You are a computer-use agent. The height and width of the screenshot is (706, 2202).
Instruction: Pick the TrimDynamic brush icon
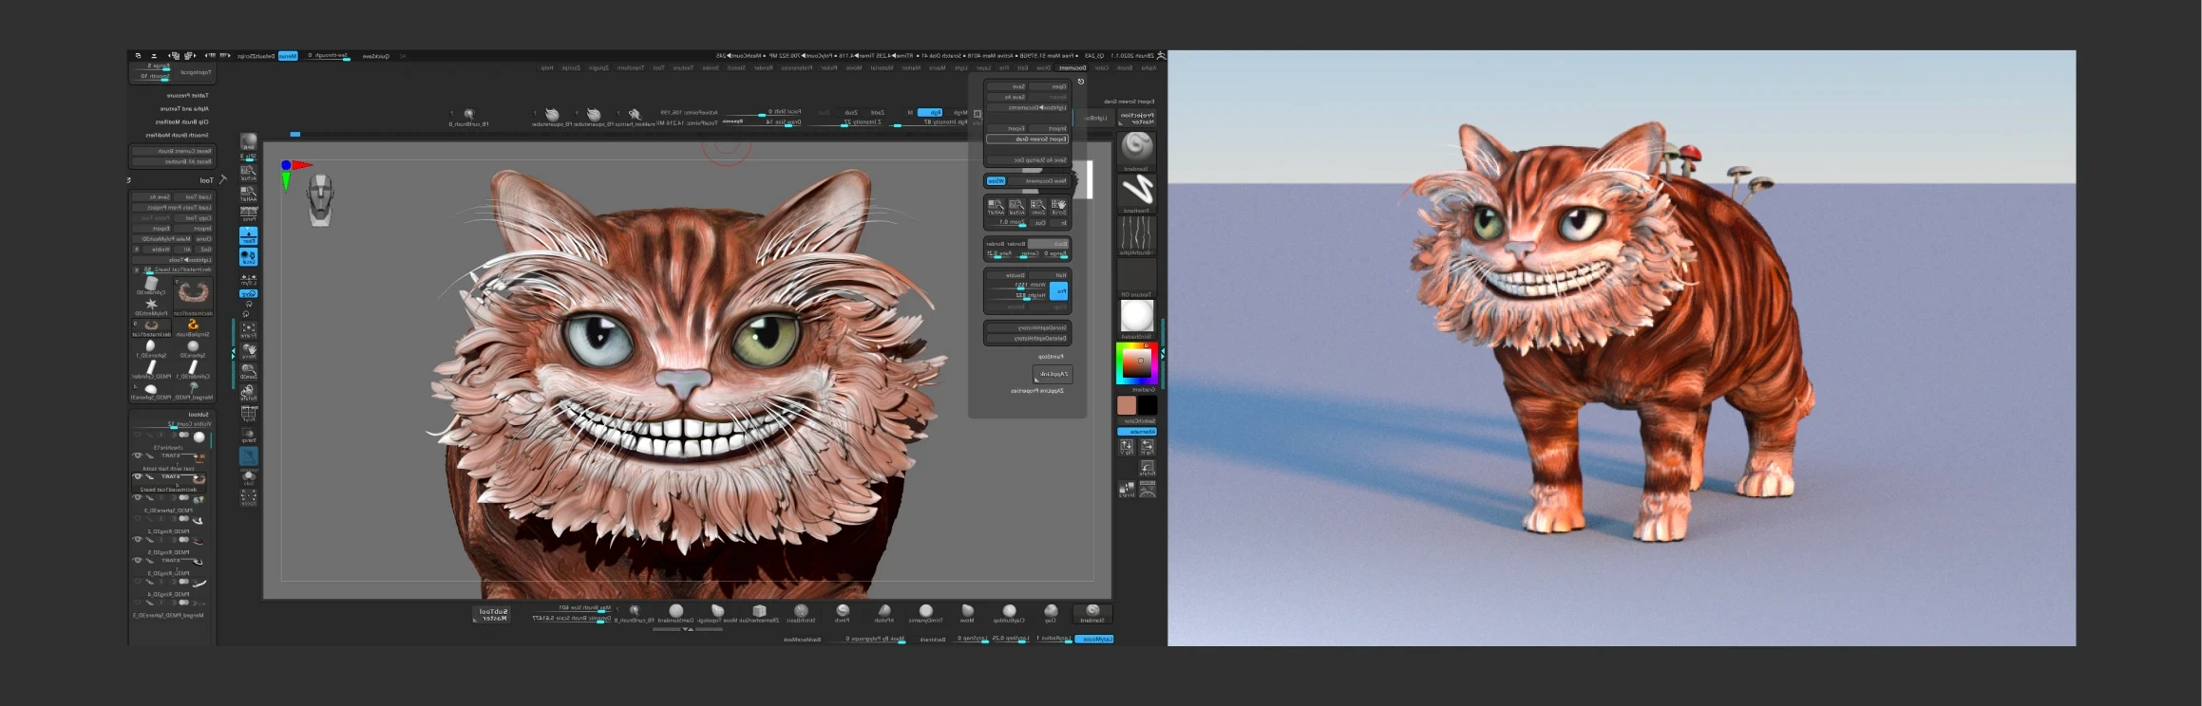tap(925, 612)
